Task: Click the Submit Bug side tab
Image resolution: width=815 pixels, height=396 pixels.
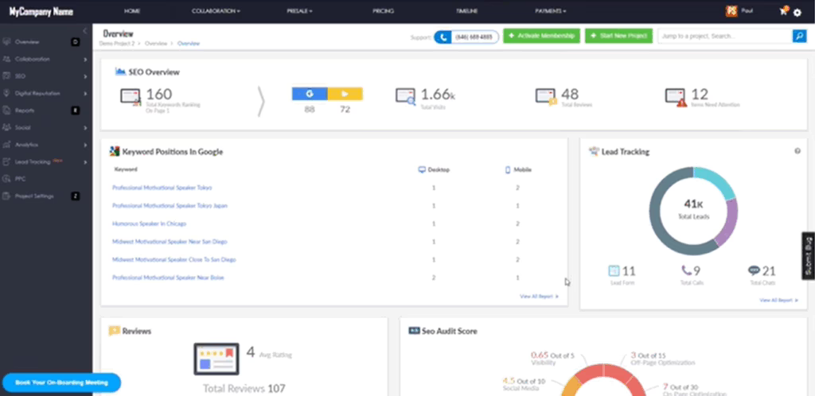Action: (809, 256)
